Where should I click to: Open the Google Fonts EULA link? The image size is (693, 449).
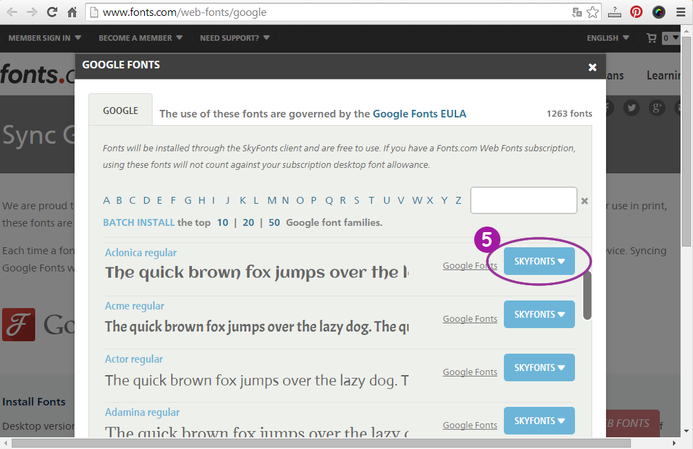419,113
